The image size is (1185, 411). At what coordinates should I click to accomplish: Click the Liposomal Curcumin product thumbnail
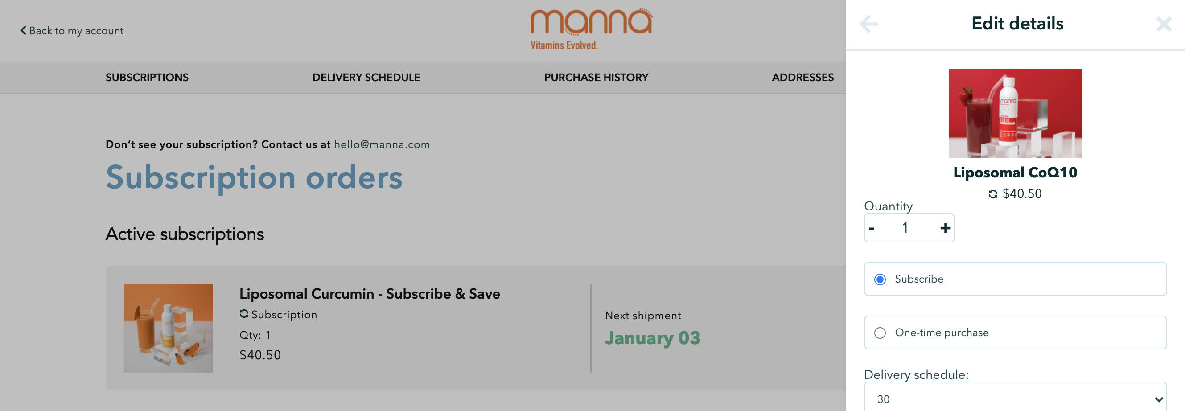coord(169,328)
